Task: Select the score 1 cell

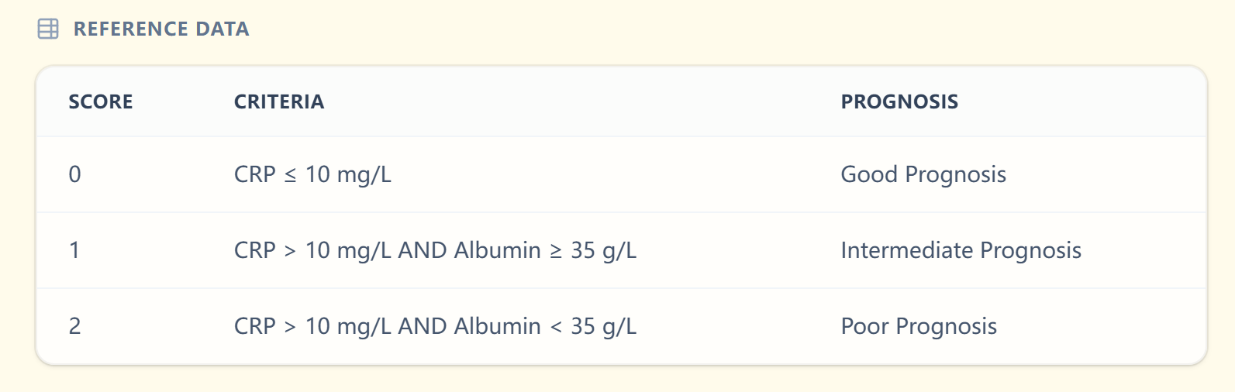Action: [74, 250]
